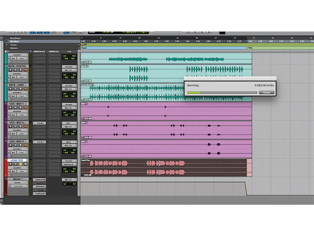Image resolution: width=314 pixels, height=236 pixels.
Task: Record-enable the KEYS - SYNTH3 track
Action: click(x=11, y=70)
